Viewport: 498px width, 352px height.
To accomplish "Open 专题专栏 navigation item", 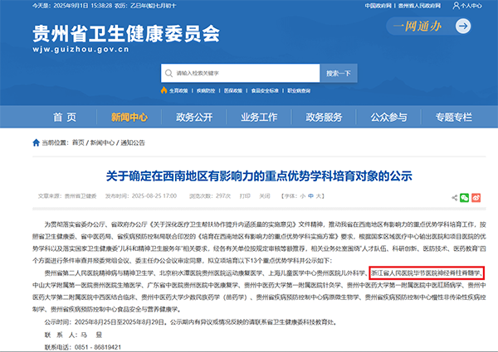I will tap(453, 117).
